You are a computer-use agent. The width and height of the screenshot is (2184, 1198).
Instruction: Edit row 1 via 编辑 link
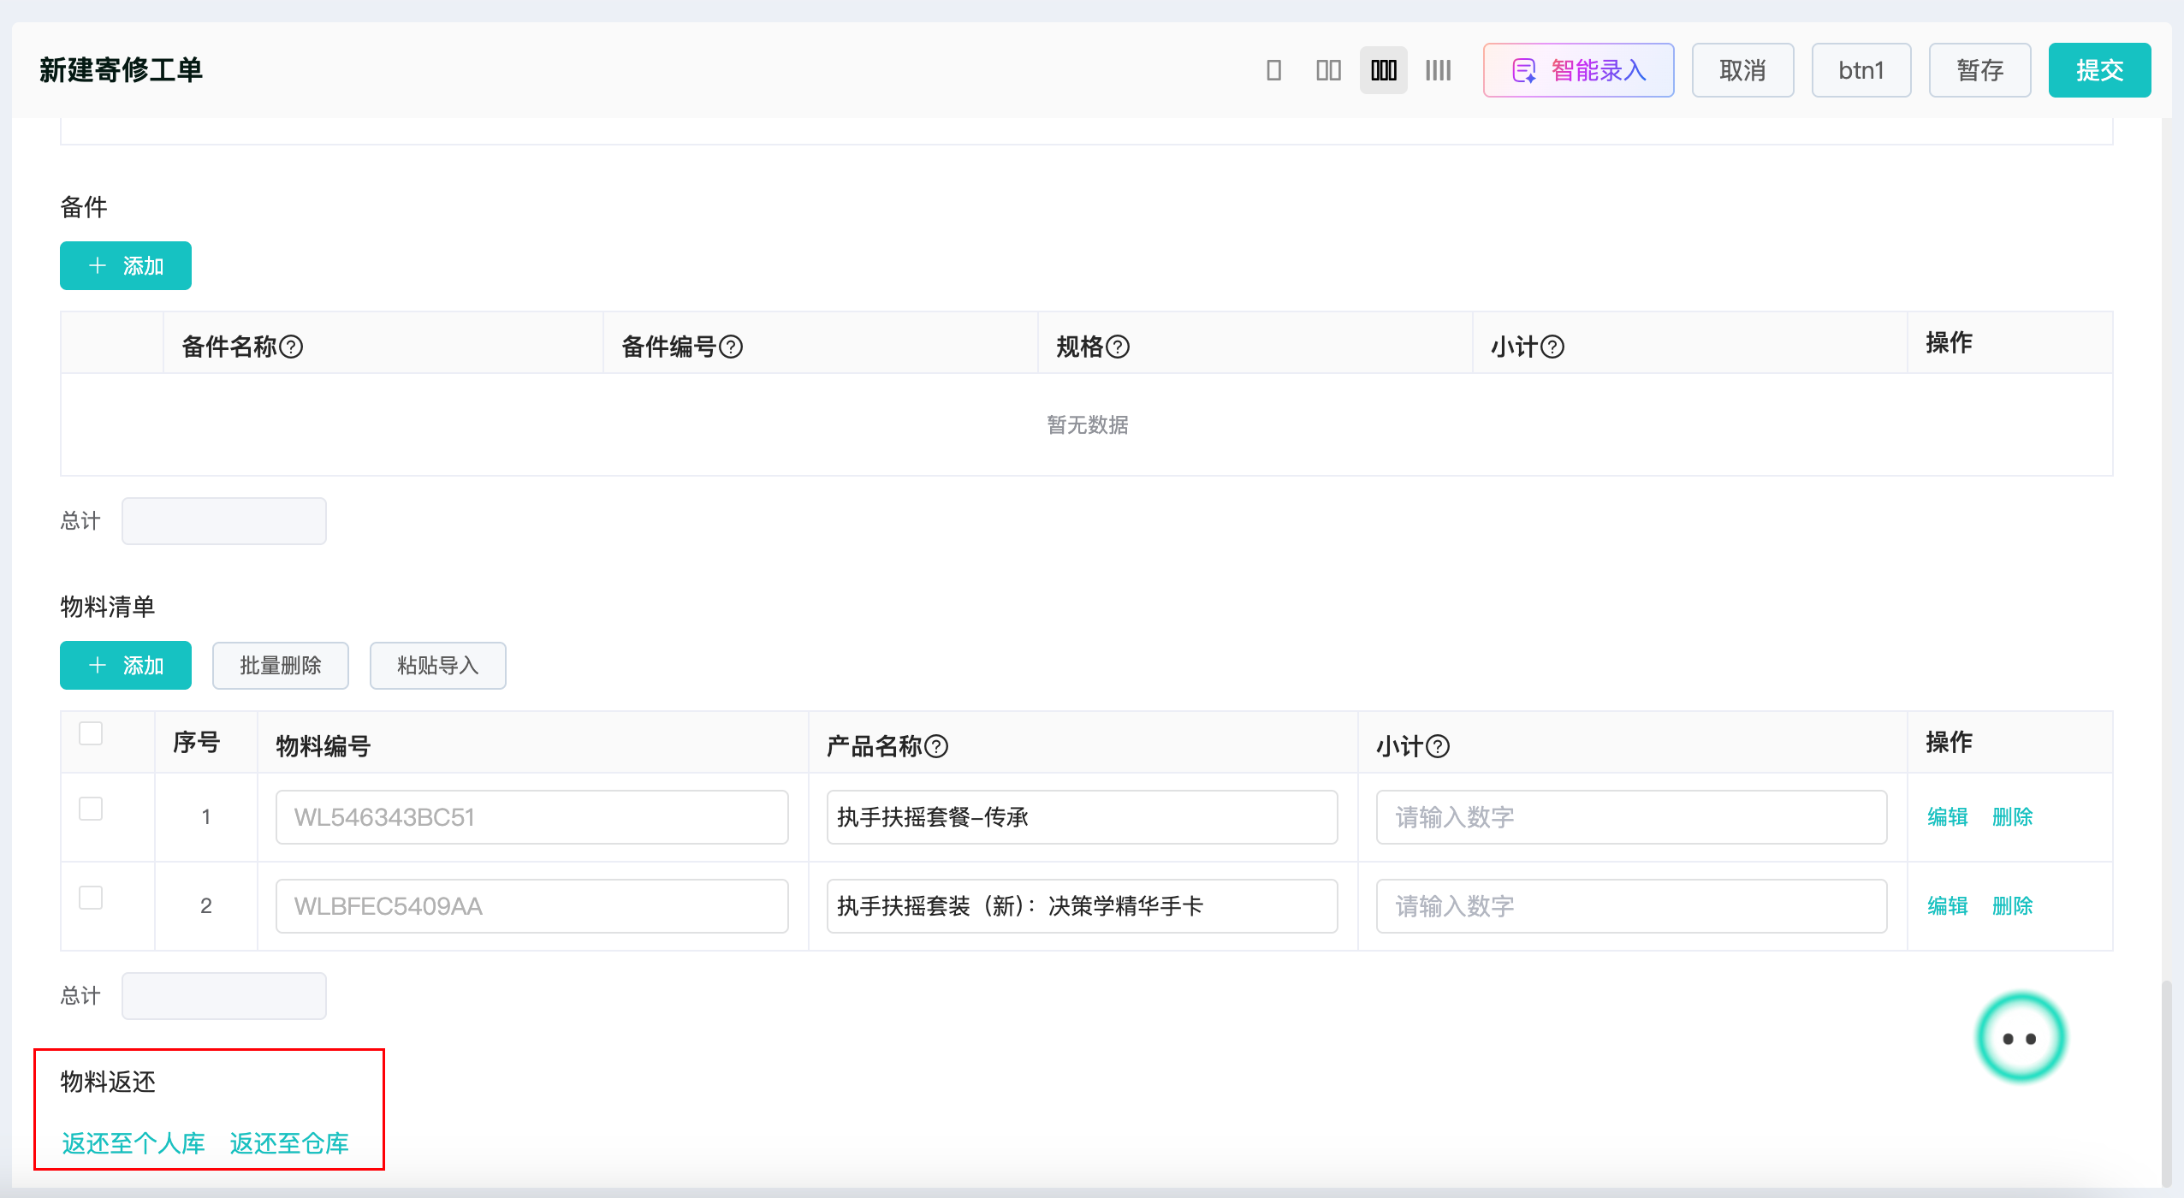(x=1948, y=817)
